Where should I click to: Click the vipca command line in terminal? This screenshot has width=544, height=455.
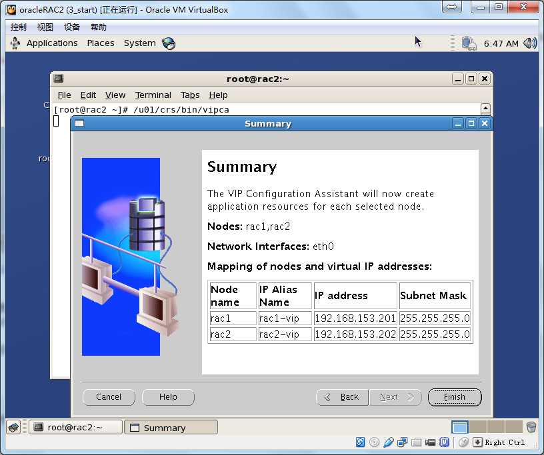pos(141,110)
